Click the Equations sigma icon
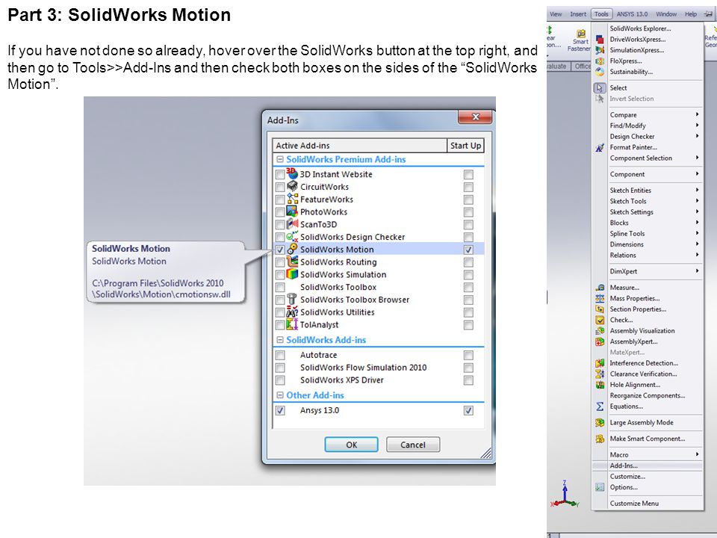Viewport: 717px width, 538px height. point(600,406)
